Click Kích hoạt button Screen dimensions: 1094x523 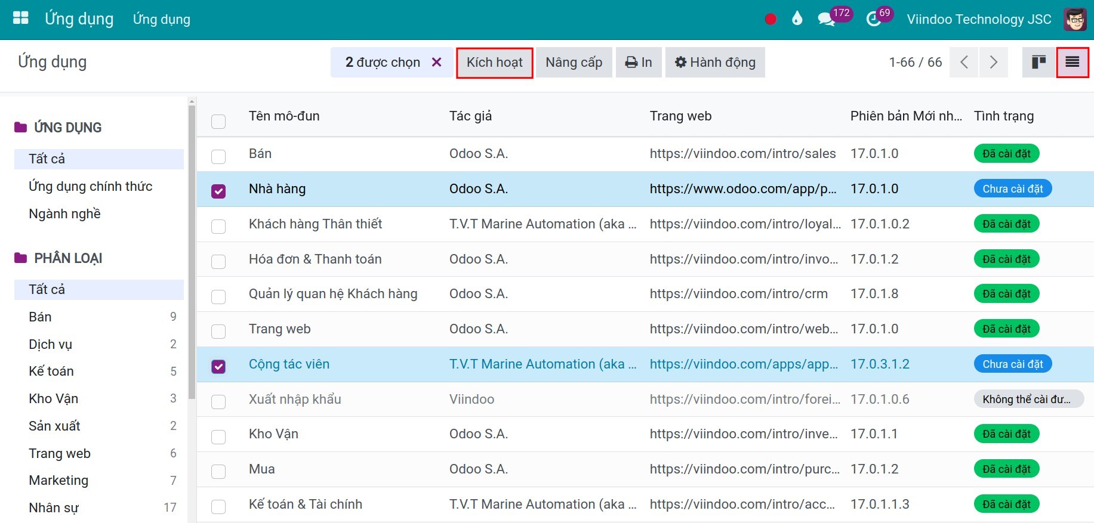tap(495, 63)
